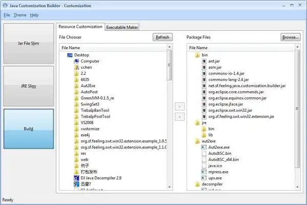Click the Package Files scroll down arrow
This screenshot has height=205, width=307.
tap(297, 187)
